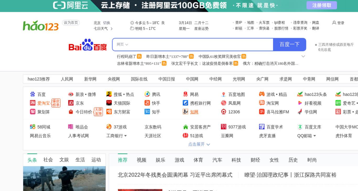
Task: Click the Baidu logo beside search box
Action: pyautogui.click(x=88, y=45)
